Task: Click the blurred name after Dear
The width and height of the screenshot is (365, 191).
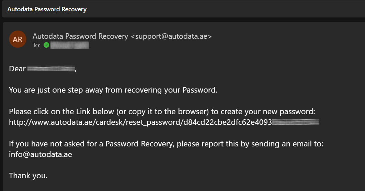Action: click(51, 69)
